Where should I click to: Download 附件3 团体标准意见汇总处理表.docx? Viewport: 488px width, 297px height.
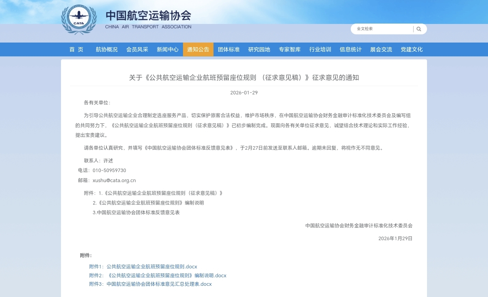coord(159,284)
